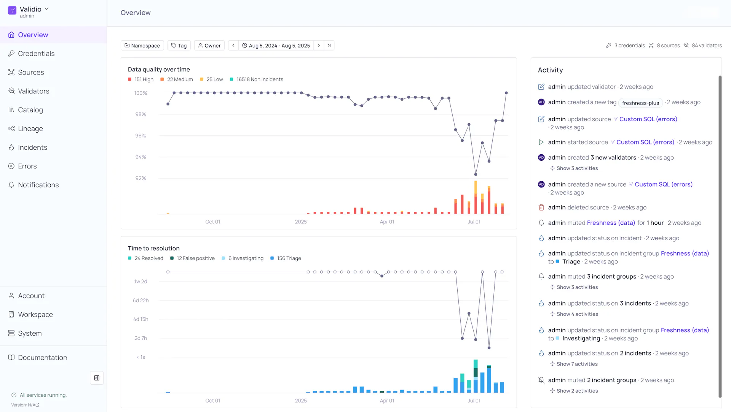Toggle the 22 Medium legend series
The height and width of the screenshot is (412, 731).
coord(177,79)
